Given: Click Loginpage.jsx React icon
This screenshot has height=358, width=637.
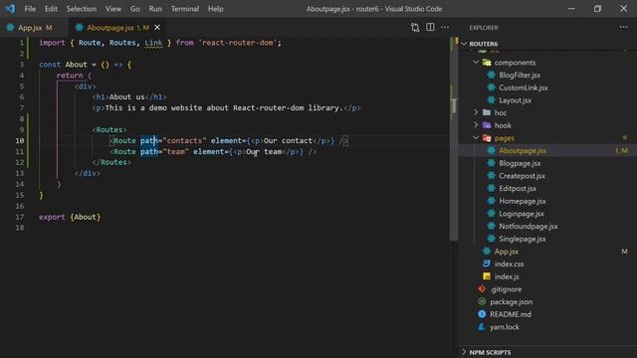Looking at the screenshot, I should pos(491,213).
